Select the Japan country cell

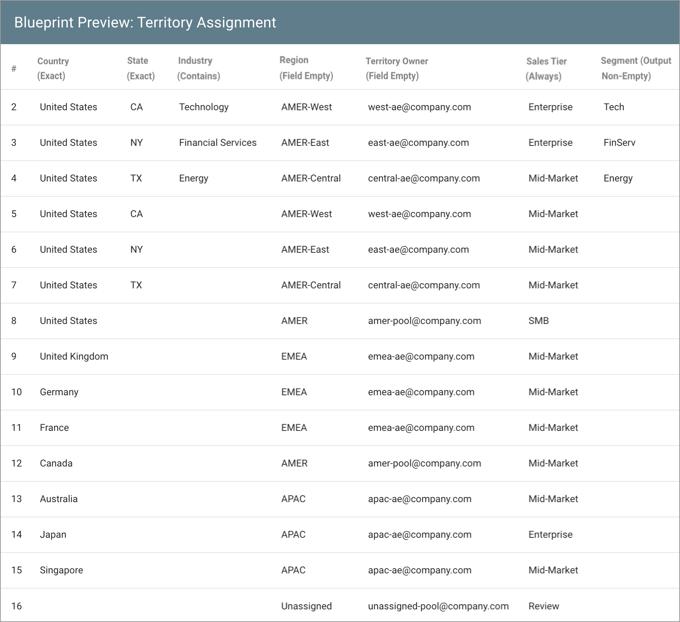click(x=53, y=534)
